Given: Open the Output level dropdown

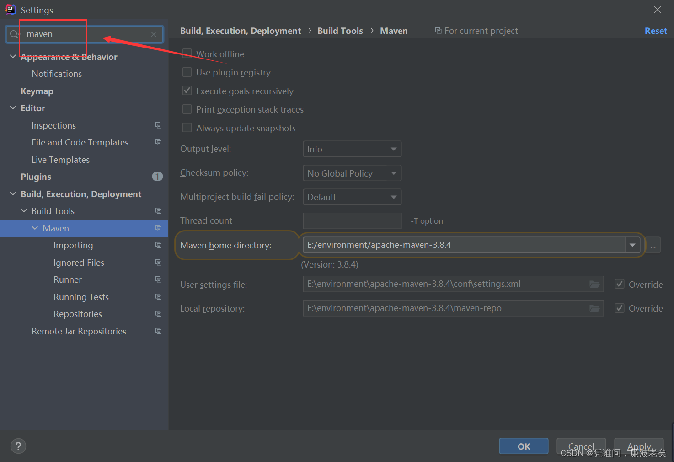Looking at the screenshot, I should (352, 149).
